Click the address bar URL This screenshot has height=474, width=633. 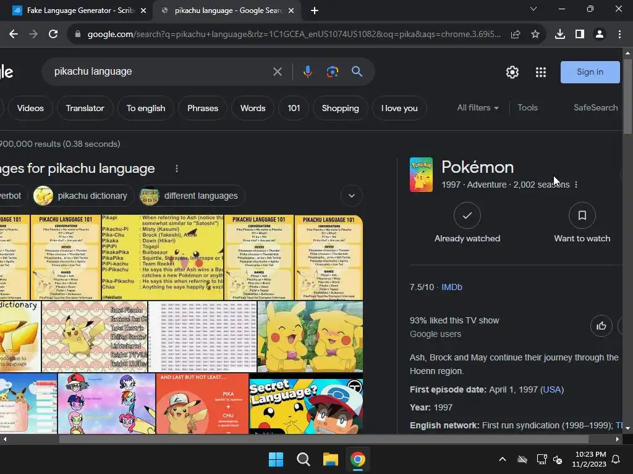point(294,35)
